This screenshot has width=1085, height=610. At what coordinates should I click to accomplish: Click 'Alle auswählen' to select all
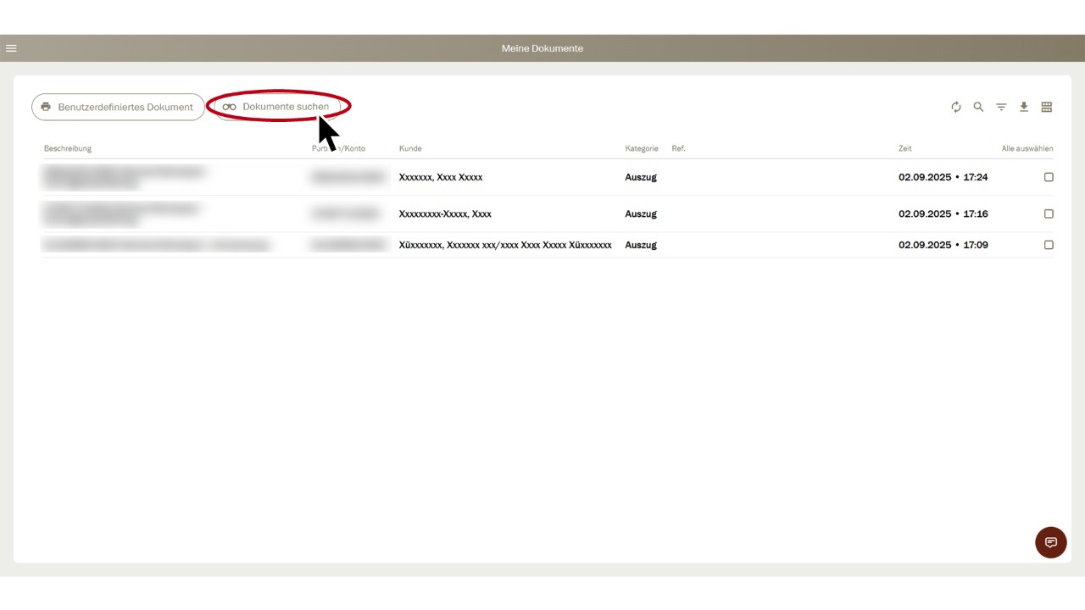pyautogui.click(x=1027, y=148)
